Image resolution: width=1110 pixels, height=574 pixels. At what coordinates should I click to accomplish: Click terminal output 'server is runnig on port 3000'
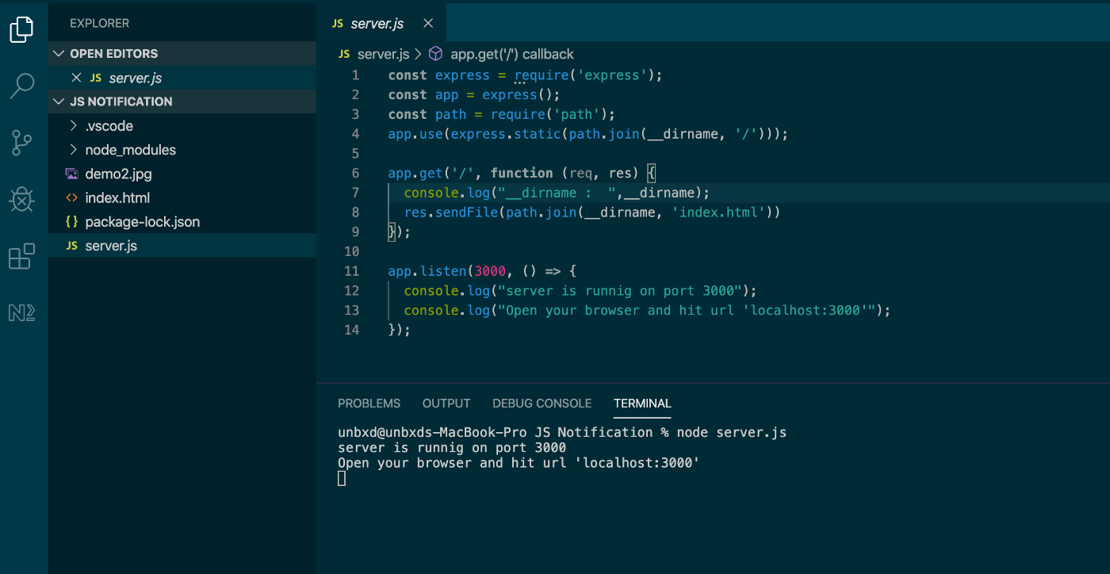(x=452, y=447)
